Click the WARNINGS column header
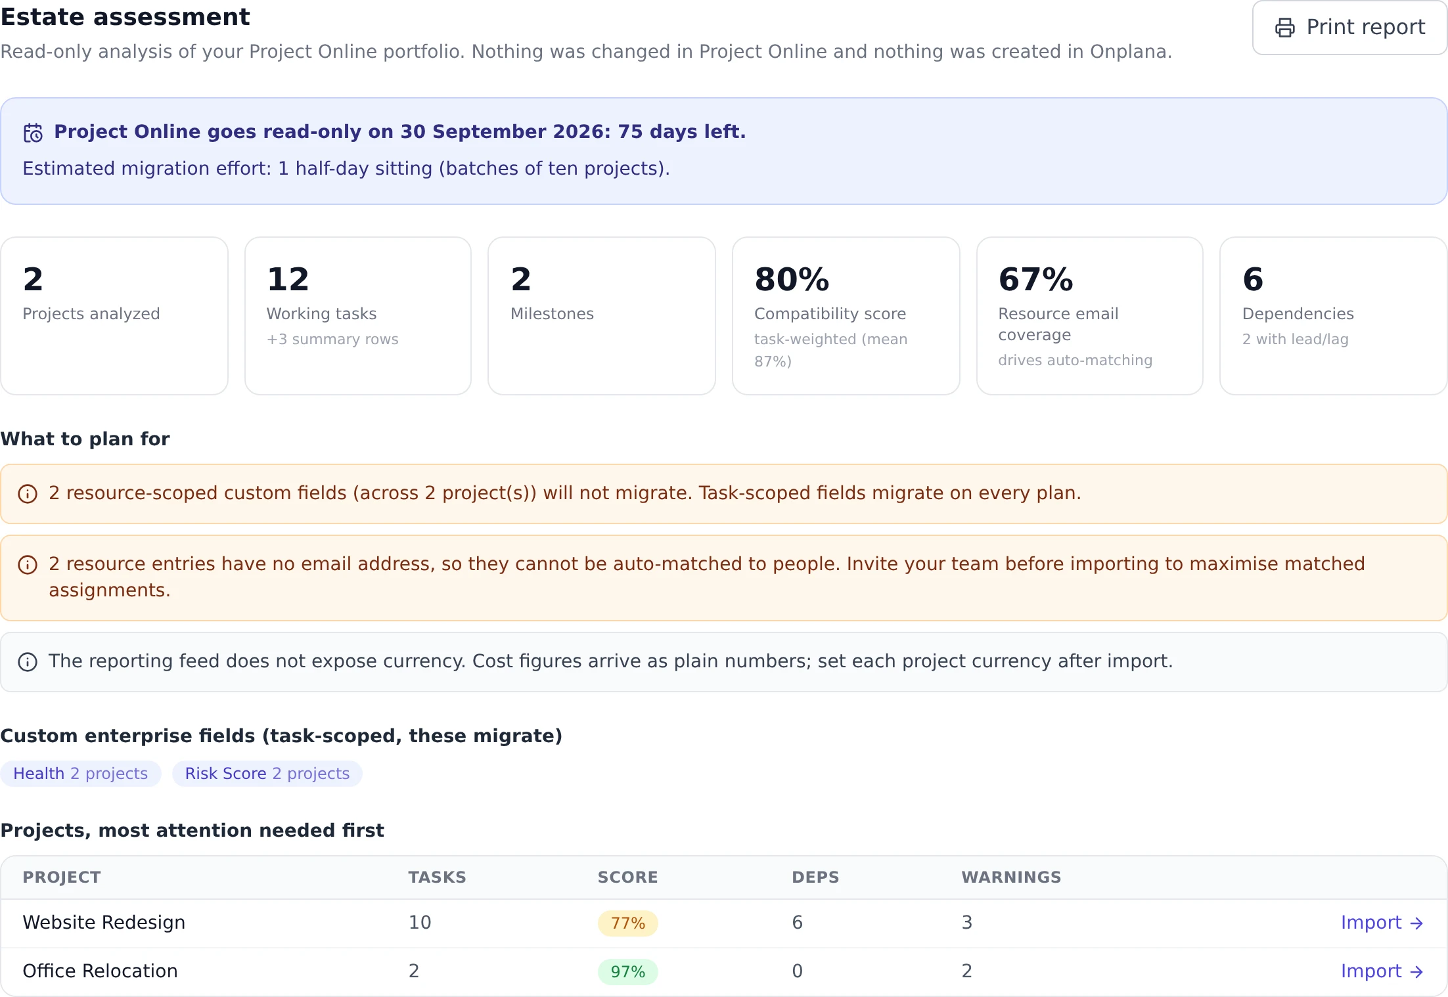 pyautogui.click(x=1011, y=877)
